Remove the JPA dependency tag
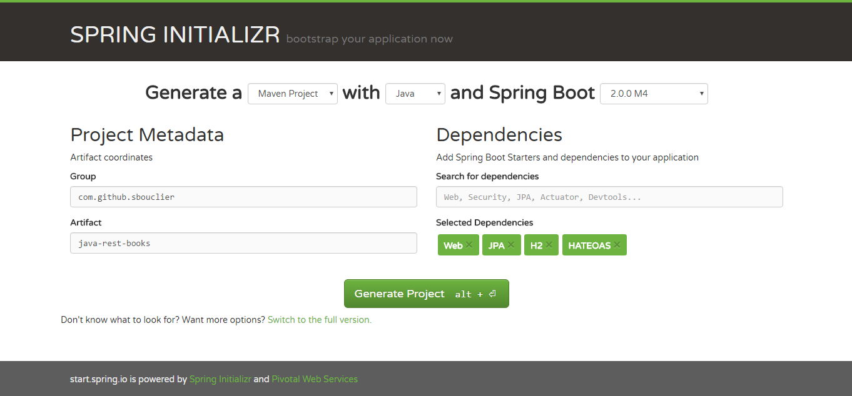Viewport: 852px width, 396px height. (x=510, y=245)
